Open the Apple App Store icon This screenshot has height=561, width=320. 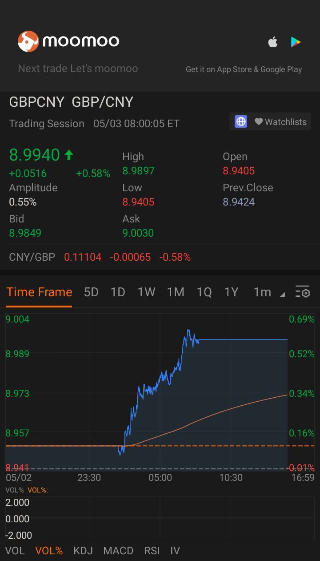(x=272, y=42)
